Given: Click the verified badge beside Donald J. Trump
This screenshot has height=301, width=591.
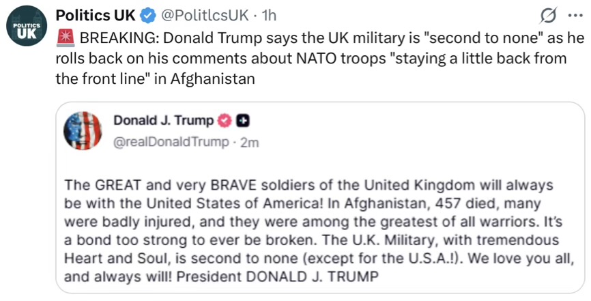Looking at the screenshot, I should pyautogui.click(x=224, y=121).
